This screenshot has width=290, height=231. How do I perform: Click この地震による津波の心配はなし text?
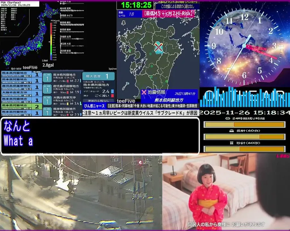(x=178, y=6)
